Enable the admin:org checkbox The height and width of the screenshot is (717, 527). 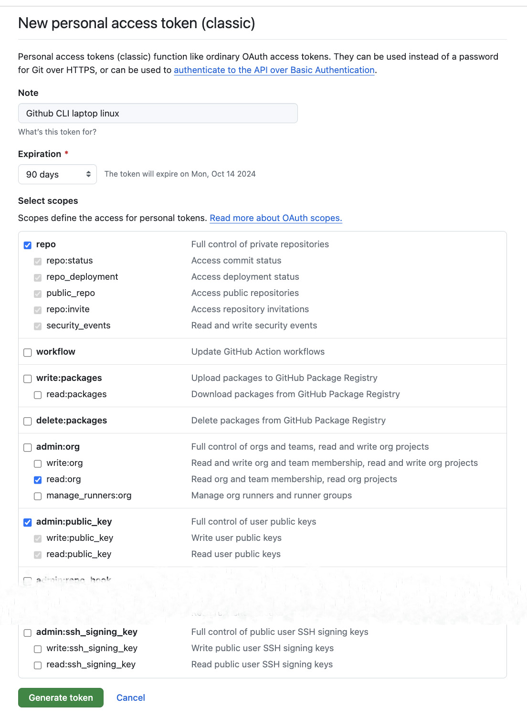pyautogui.click(x=28, y=447)
